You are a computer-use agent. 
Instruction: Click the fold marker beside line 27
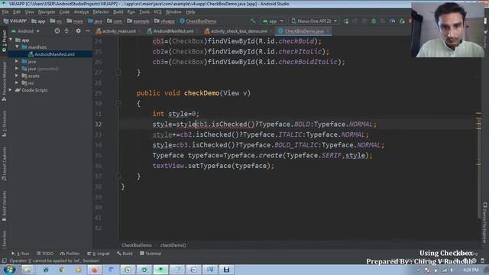(118, 73)
